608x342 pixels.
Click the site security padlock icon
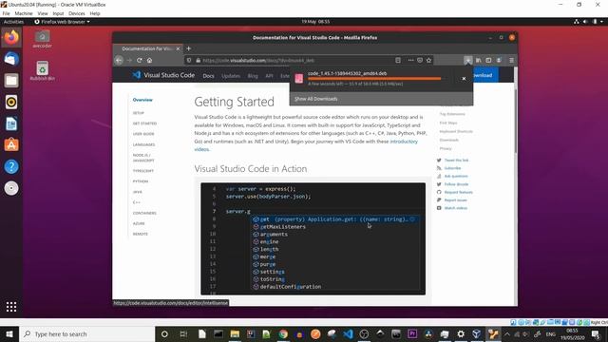click(x=199, y=60)
